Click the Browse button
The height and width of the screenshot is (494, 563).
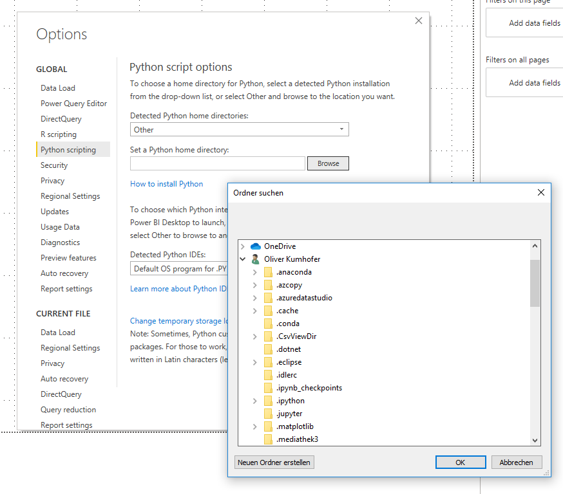328,163
